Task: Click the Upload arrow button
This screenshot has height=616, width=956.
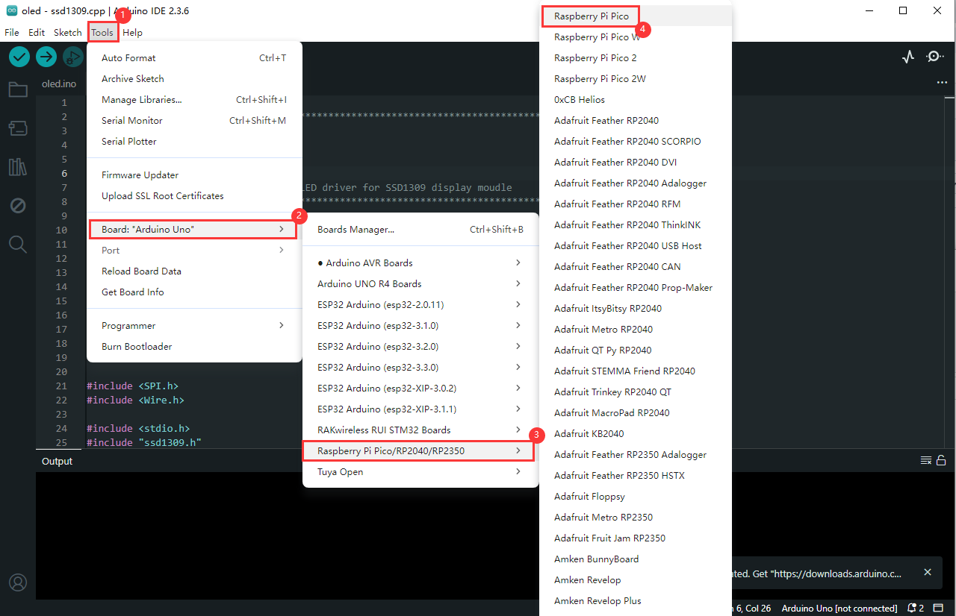Action: pos(46,57)
